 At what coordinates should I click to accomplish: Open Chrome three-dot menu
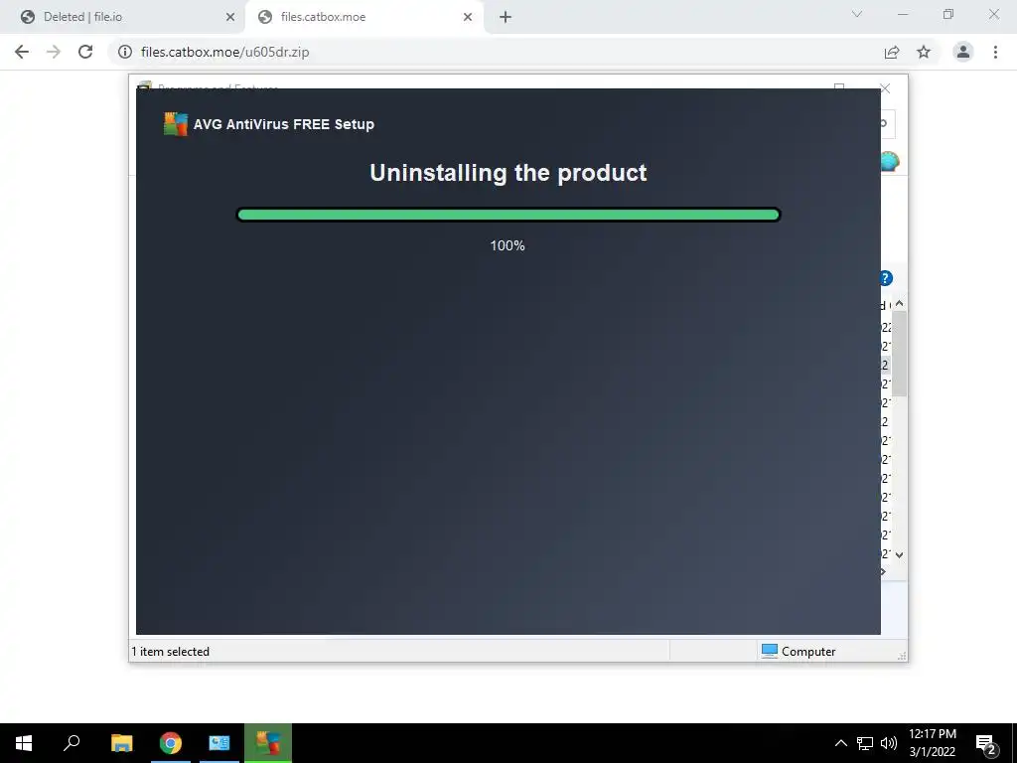point(995,52)
